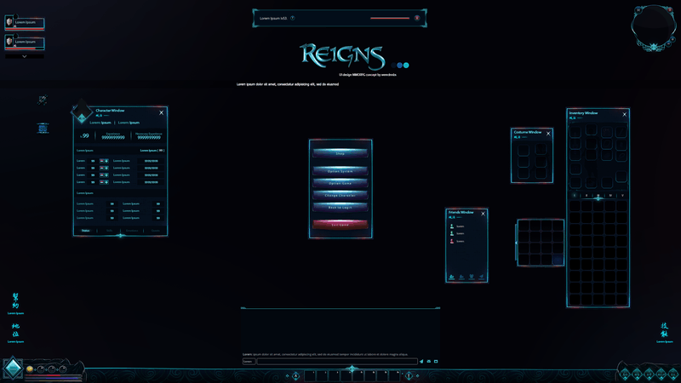
Task: Select inventory page tab I
Action: pyautogui.click(x=575, y=196)
